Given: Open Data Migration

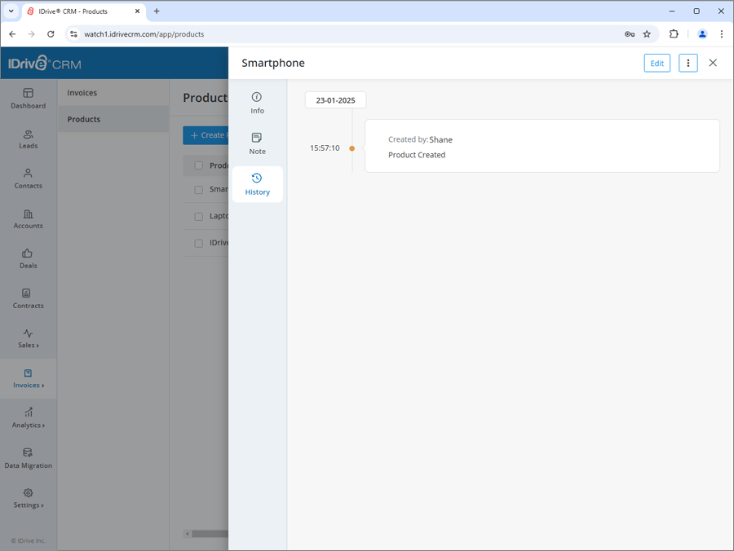Looking at the screenshot, I should pyautogui.click(x=28, y=459).
